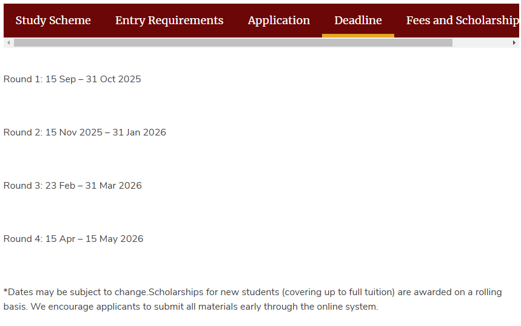Click the Round 1 date line

tap(72, 79)
